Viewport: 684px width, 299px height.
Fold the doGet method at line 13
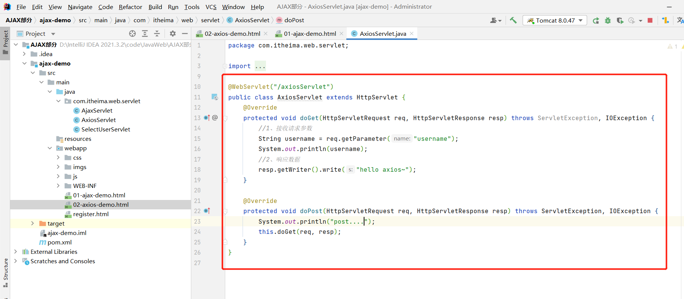(x=225, y=118)
